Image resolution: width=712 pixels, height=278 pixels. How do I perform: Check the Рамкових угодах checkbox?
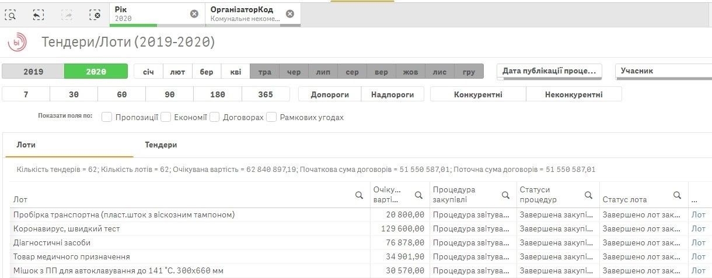(271, 117)
